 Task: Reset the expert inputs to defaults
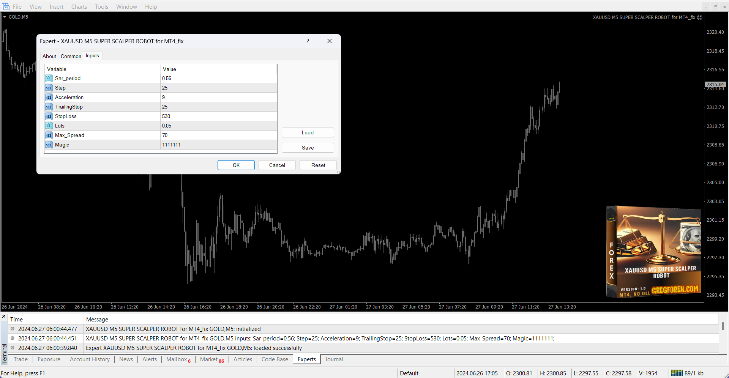point(318,165)
